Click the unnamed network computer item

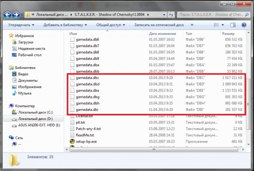coord(17,144)
